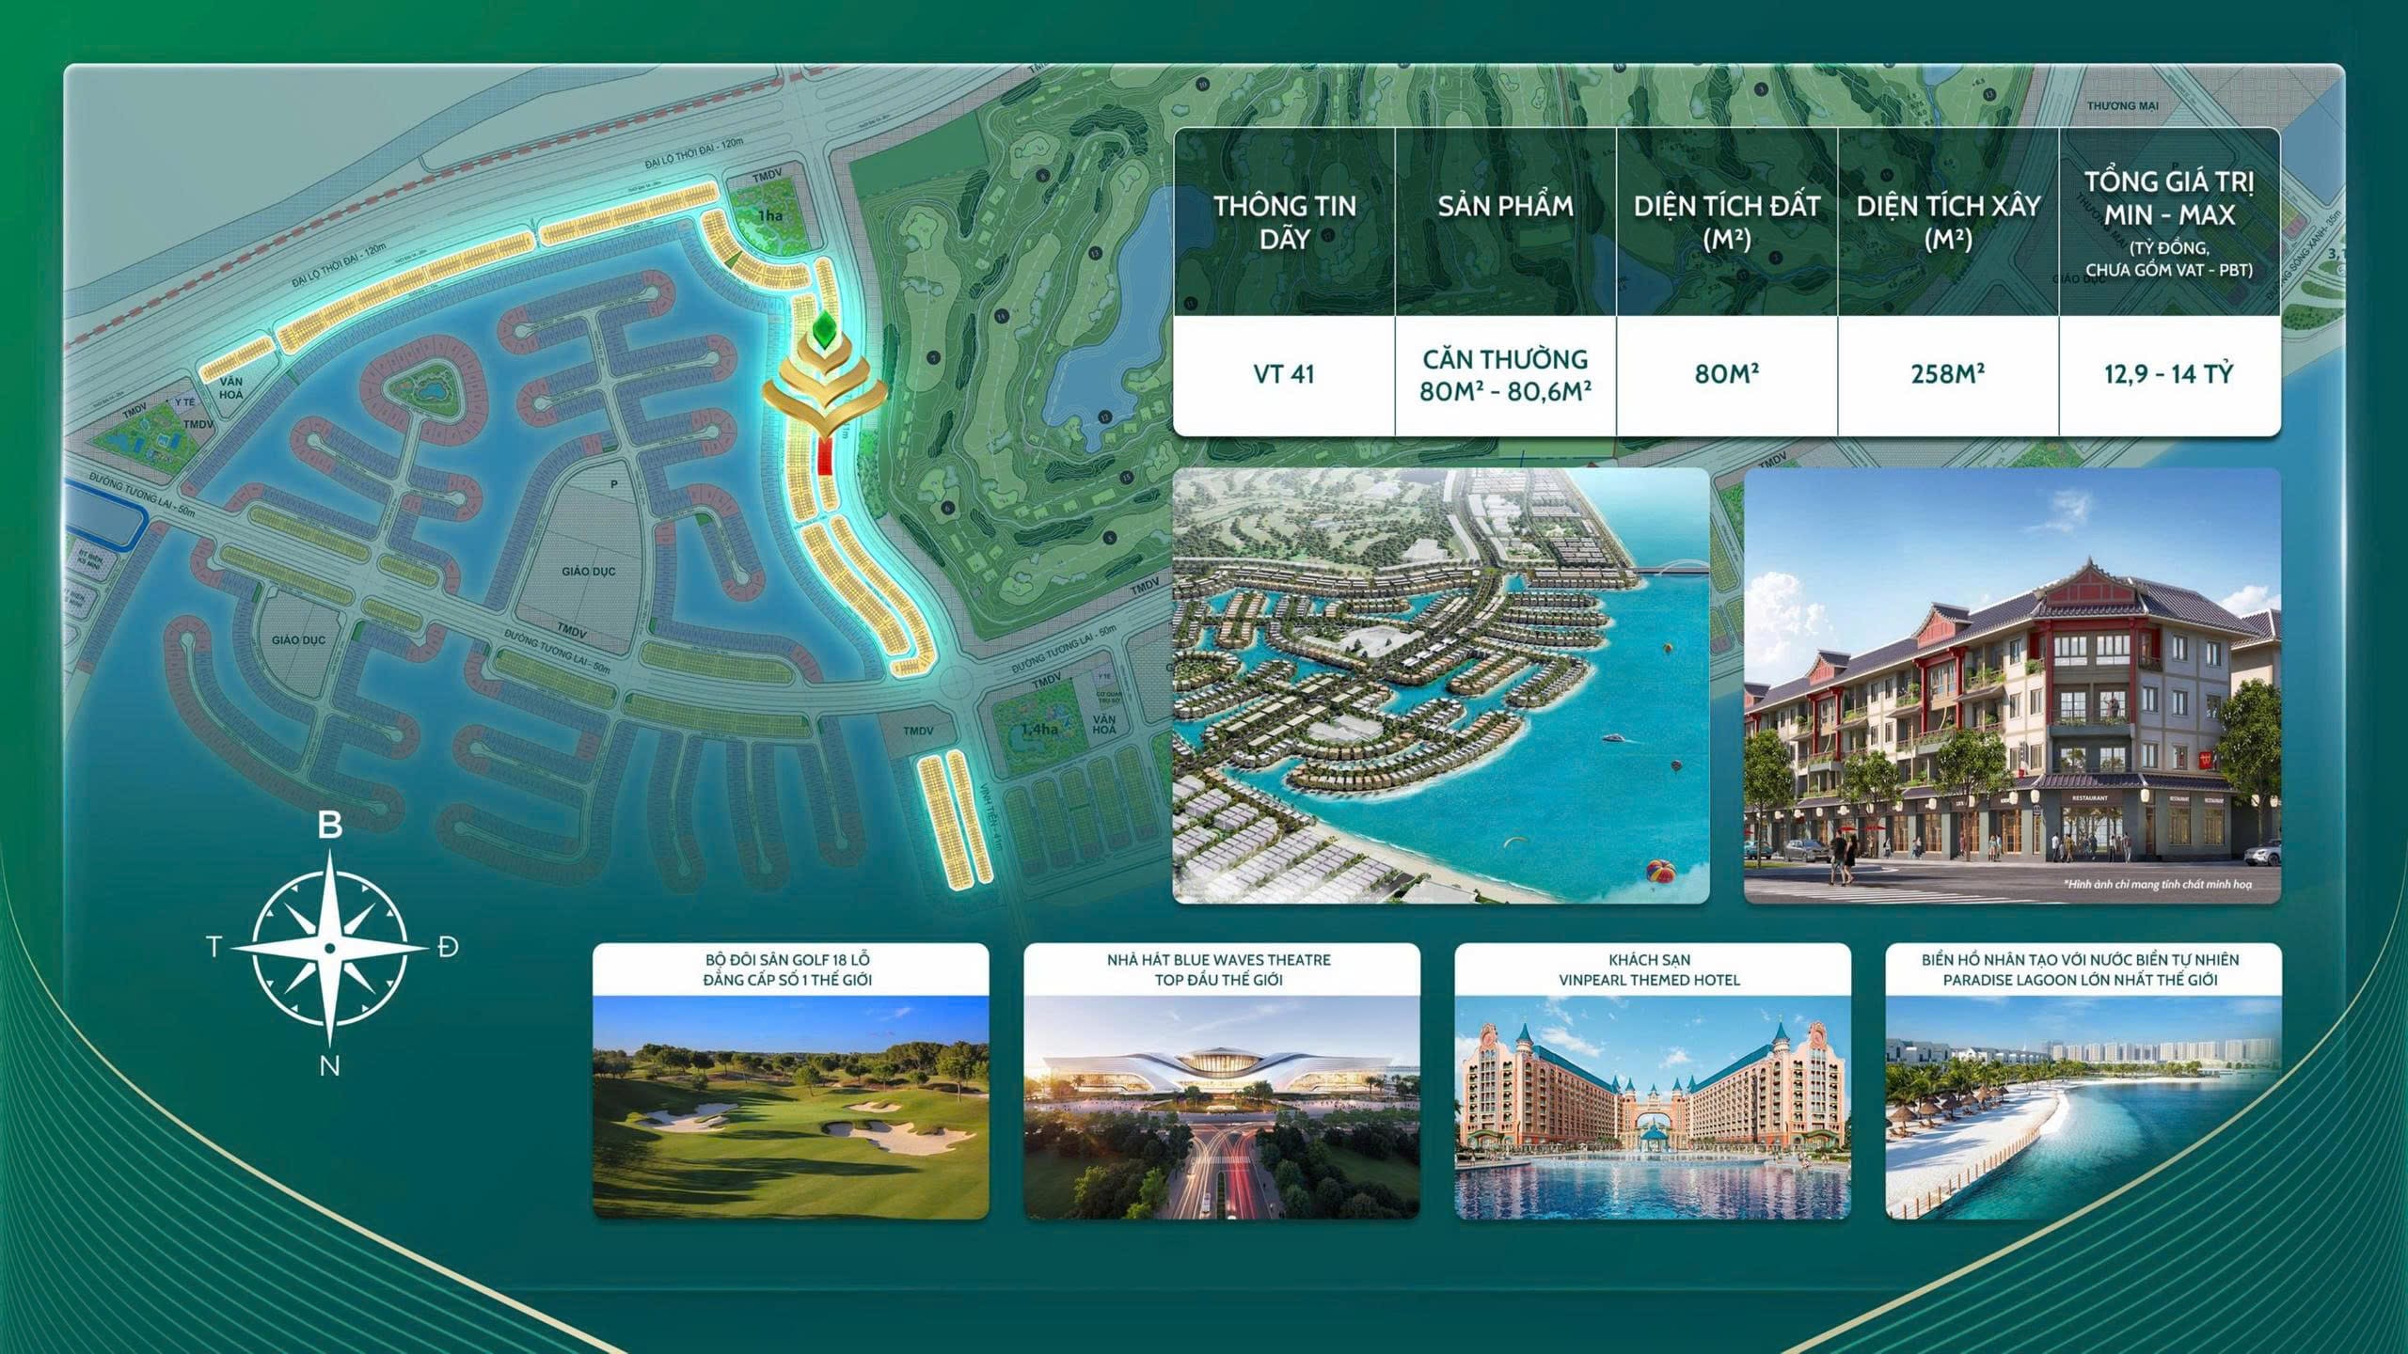Click the letter N below the compass

329,1066
